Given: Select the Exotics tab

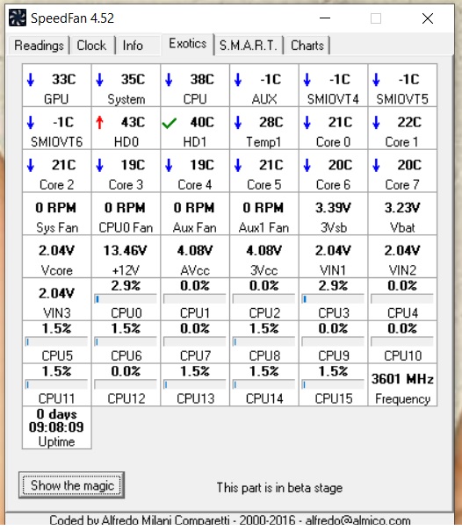Looking at the screenshot, I should coord(188,44).
